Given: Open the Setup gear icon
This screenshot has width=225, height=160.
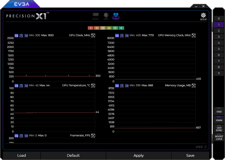Looking at the screenshot, I should tap(203, 17).
